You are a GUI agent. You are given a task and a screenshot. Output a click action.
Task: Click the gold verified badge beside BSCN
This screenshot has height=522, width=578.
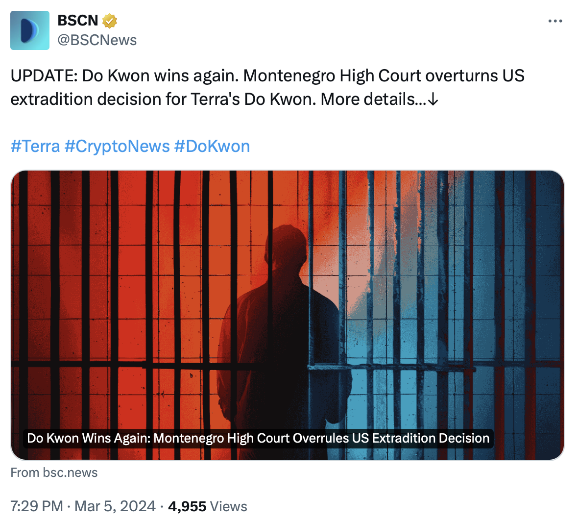pyautogui.click(x=109, y=21)
